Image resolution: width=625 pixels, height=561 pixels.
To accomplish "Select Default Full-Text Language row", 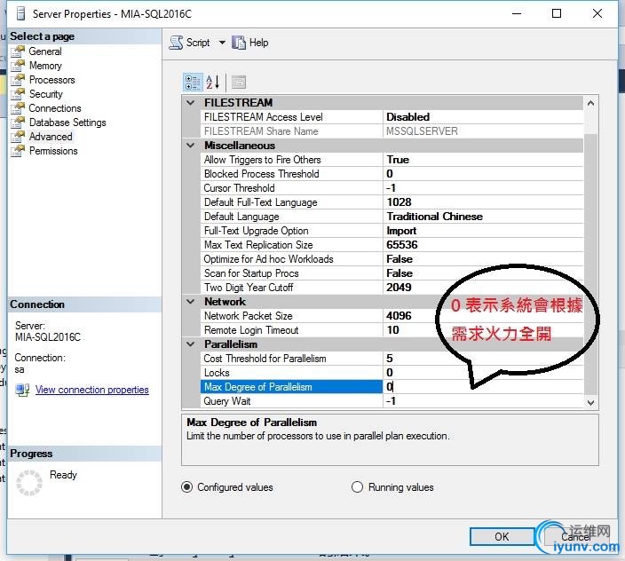I will pyautogui.click(x=392, y=202).
